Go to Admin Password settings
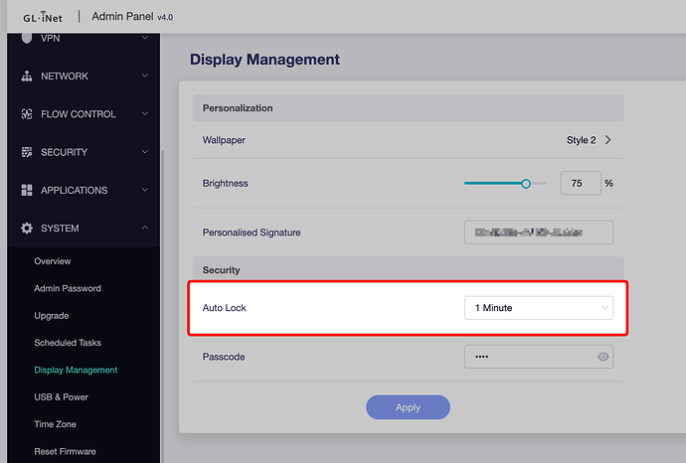Screen dimensions: 686x463 [x=68, y=288]
